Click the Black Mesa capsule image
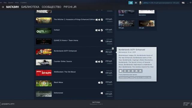 (44, 83)
